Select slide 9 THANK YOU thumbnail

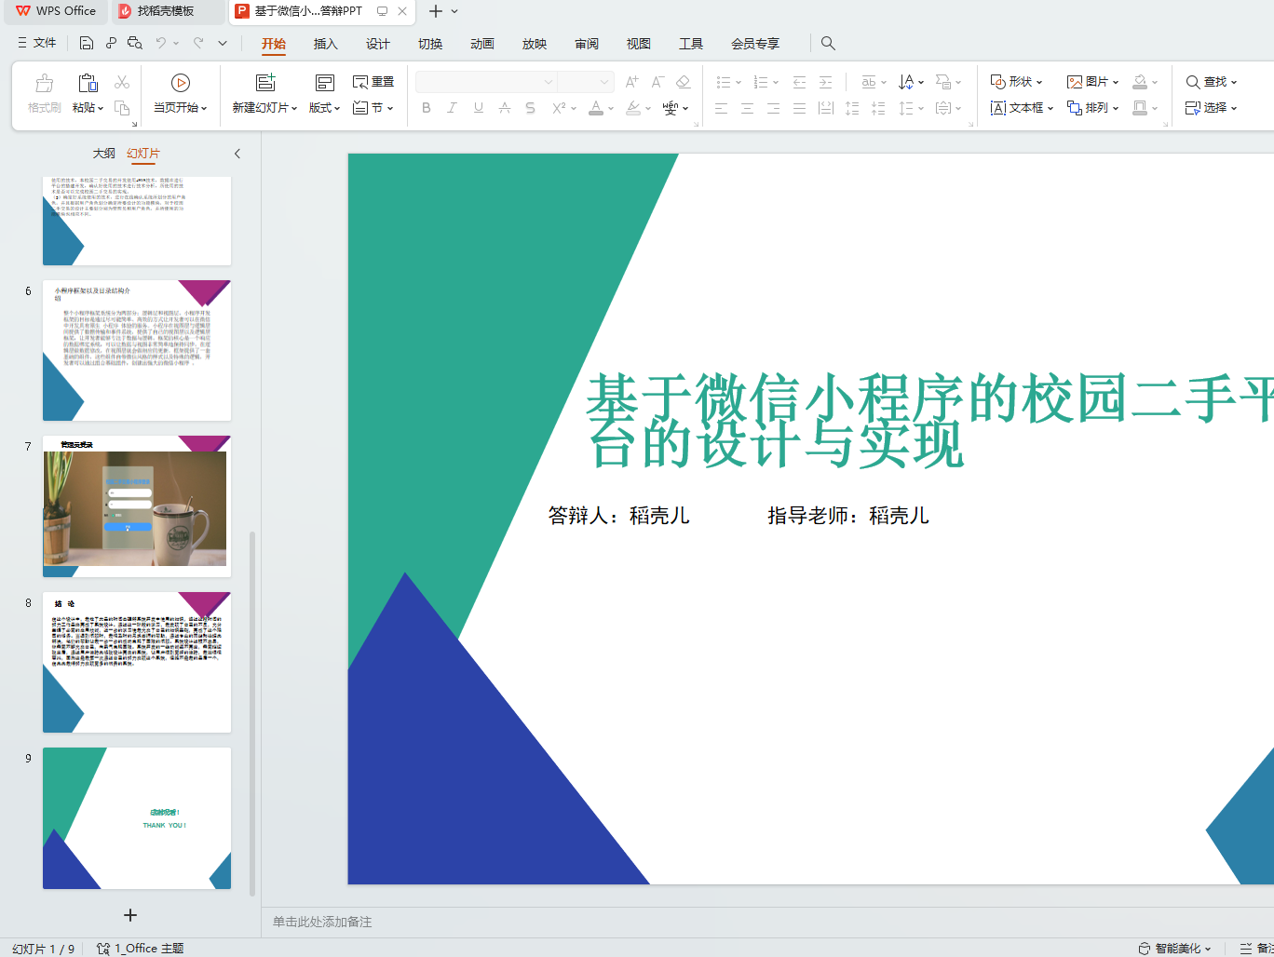coord(137,818)
